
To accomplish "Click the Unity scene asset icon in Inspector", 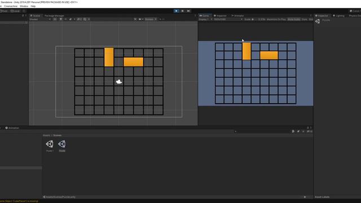I will [x=318, y=21].
